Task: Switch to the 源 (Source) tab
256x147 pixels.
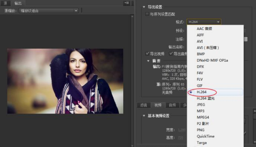Action: [x=5, y=3]
